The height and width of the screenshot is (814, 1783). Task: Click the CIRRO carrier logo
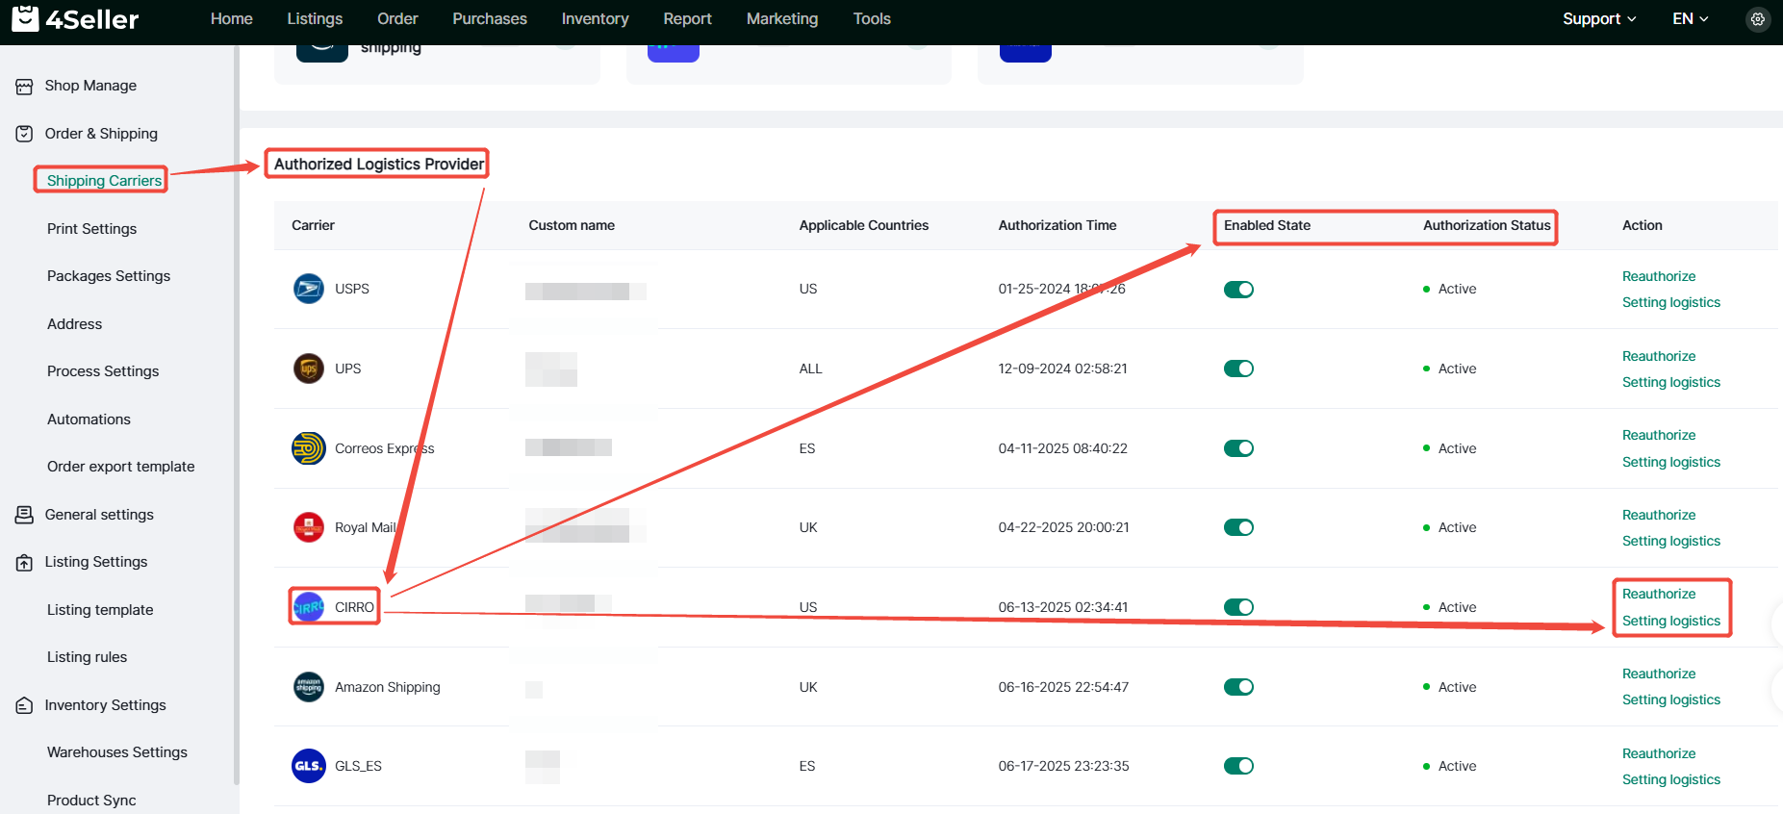[x=308, y=607]
